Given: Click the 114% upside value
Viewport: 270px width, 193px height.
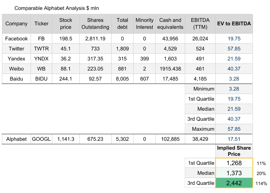Looking at the screenshot, I should point(261,183).
